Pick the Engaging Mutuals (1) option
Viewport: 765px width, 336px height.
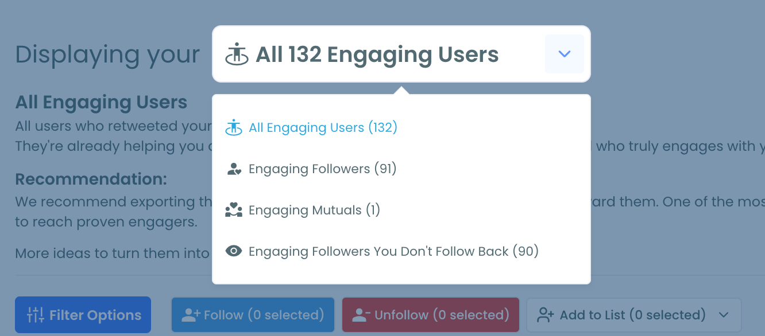(314, 210)
